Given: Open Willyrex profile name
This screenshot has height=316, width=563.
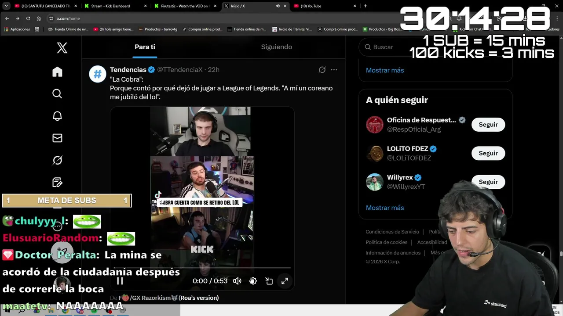Looking at the screenshot, I should pos(400,177).
